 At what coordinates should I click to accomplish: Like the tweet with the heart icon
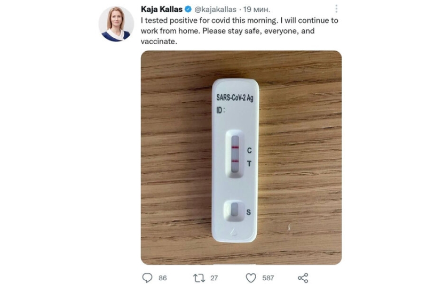[x=251, y=278]
